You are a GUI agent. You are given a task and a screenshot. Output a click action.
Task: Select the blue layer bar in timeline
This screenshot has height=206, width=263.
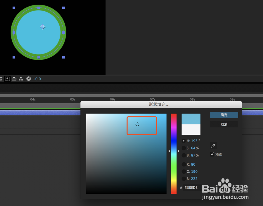(40, 113)
